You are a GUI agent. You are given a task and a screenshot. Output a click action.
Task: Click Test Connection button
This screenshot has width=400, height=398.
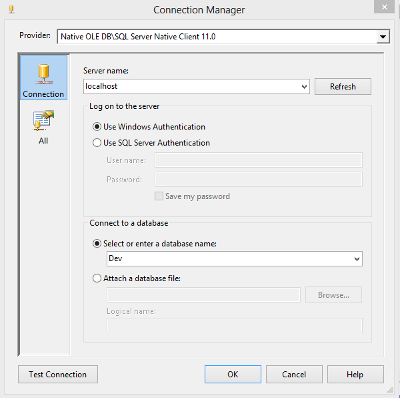click(x=58, y=374)
